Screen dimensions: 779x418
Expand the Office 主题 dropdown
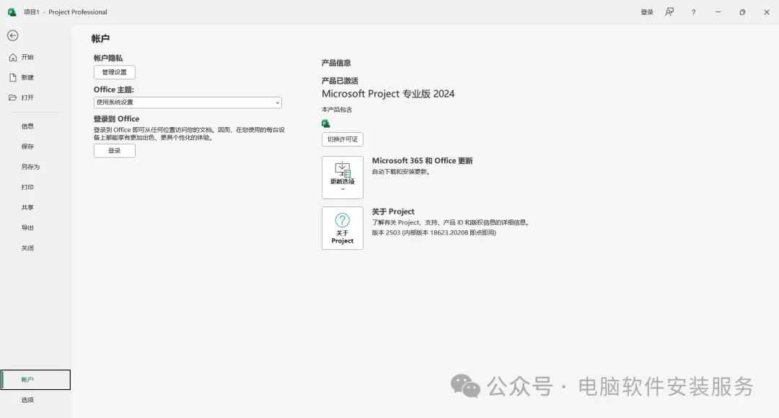pyautogui.click(x=188, y=103)
